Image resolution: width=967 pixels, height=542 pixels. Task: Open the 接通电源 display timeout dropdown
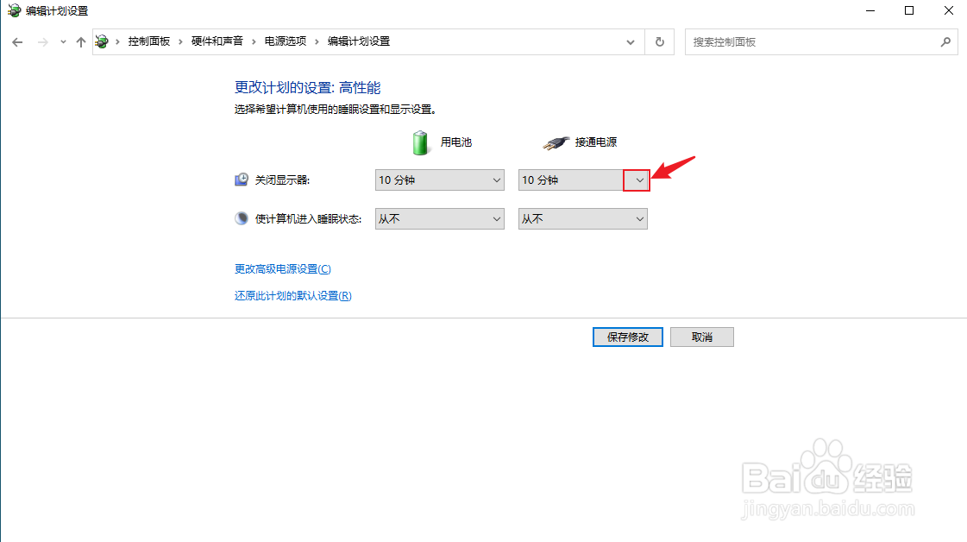pos(637,180)
